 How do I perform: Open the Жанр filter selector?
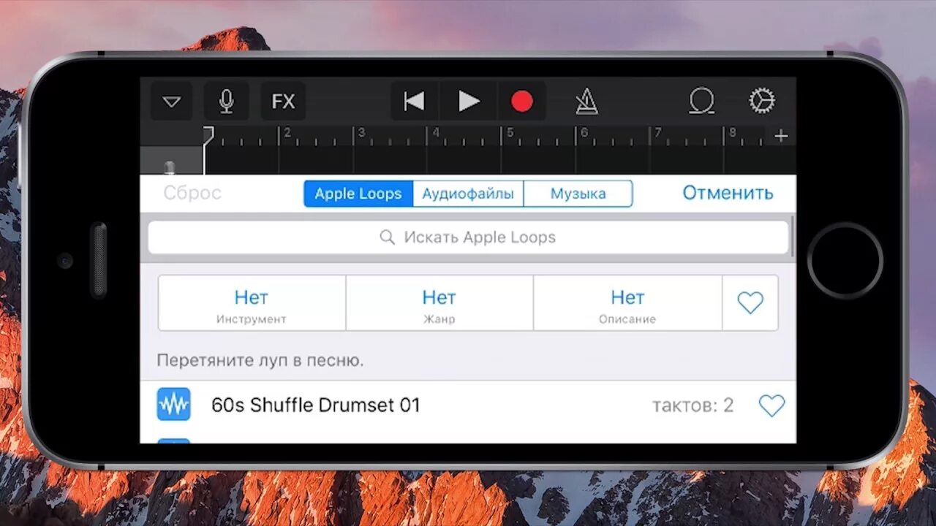point(439,303)
